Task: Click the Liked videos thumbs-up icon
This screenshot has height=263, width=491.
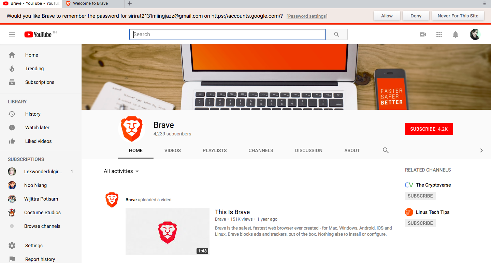Action: [12, 141]
